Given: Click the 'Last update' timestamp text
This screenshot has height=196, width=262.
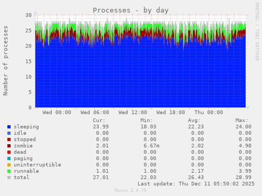Looking at the screenshot, I should tap(196, 184).
